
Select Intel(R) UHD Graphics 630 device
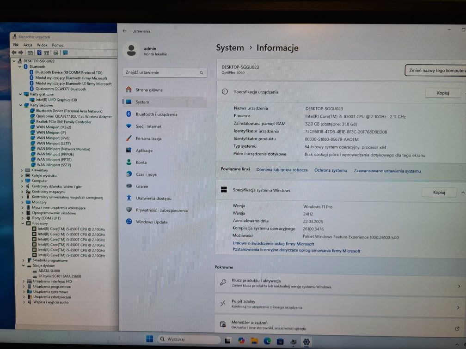(x=56, y=100)
